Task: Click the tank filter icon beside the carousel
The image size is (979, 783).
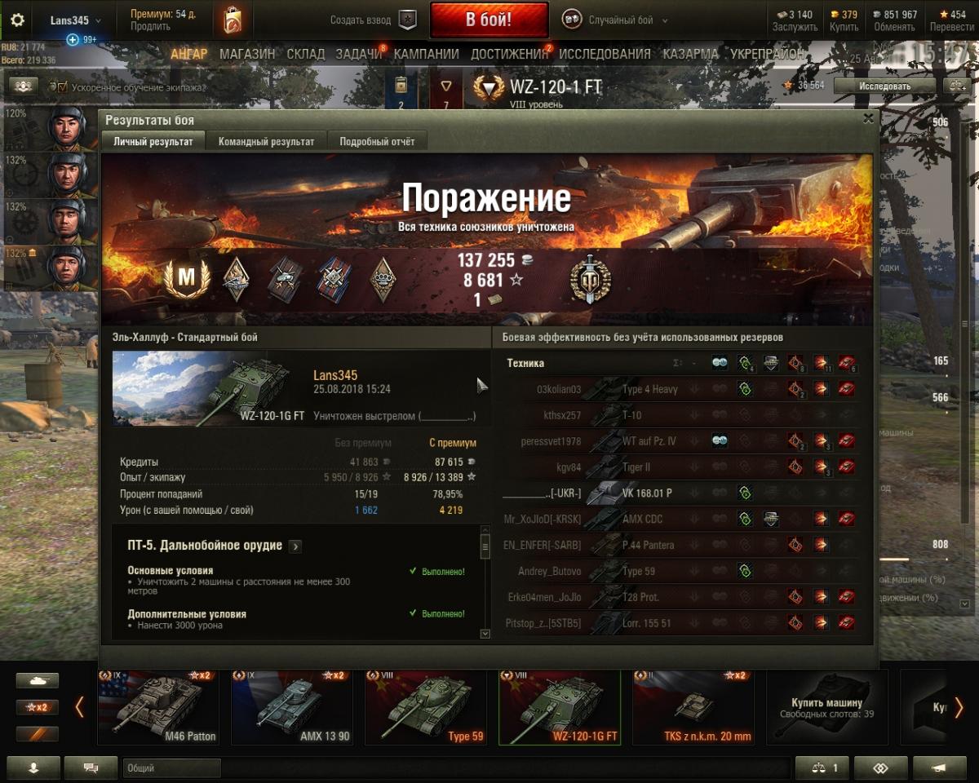Action: click(37, 680)
